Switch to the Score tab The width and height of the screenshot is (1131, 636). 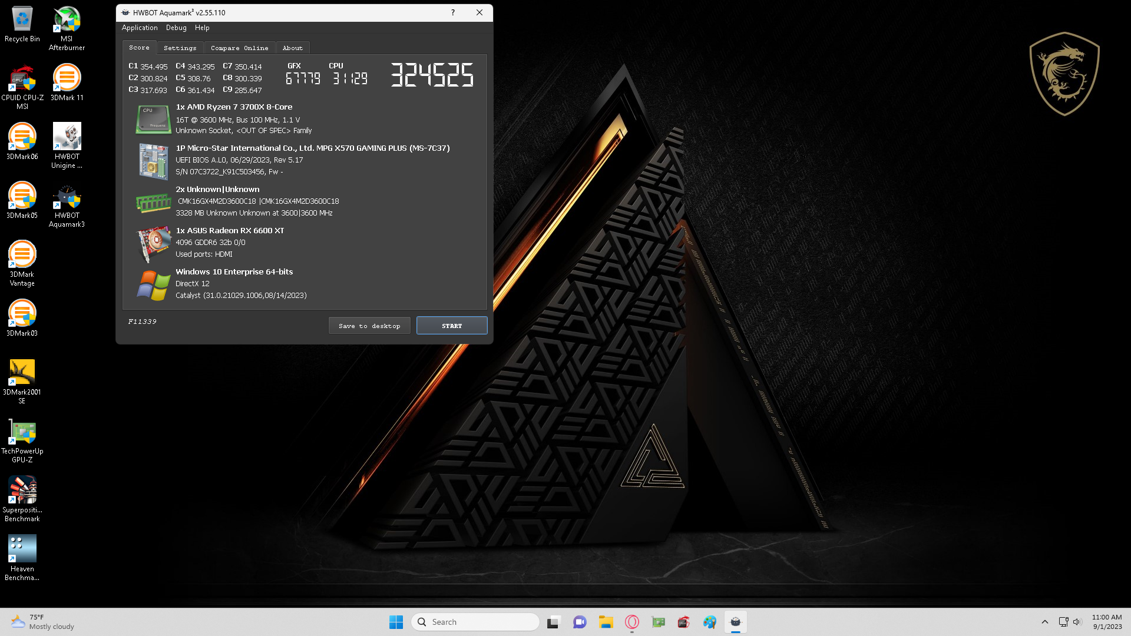[x=140, y=47]
